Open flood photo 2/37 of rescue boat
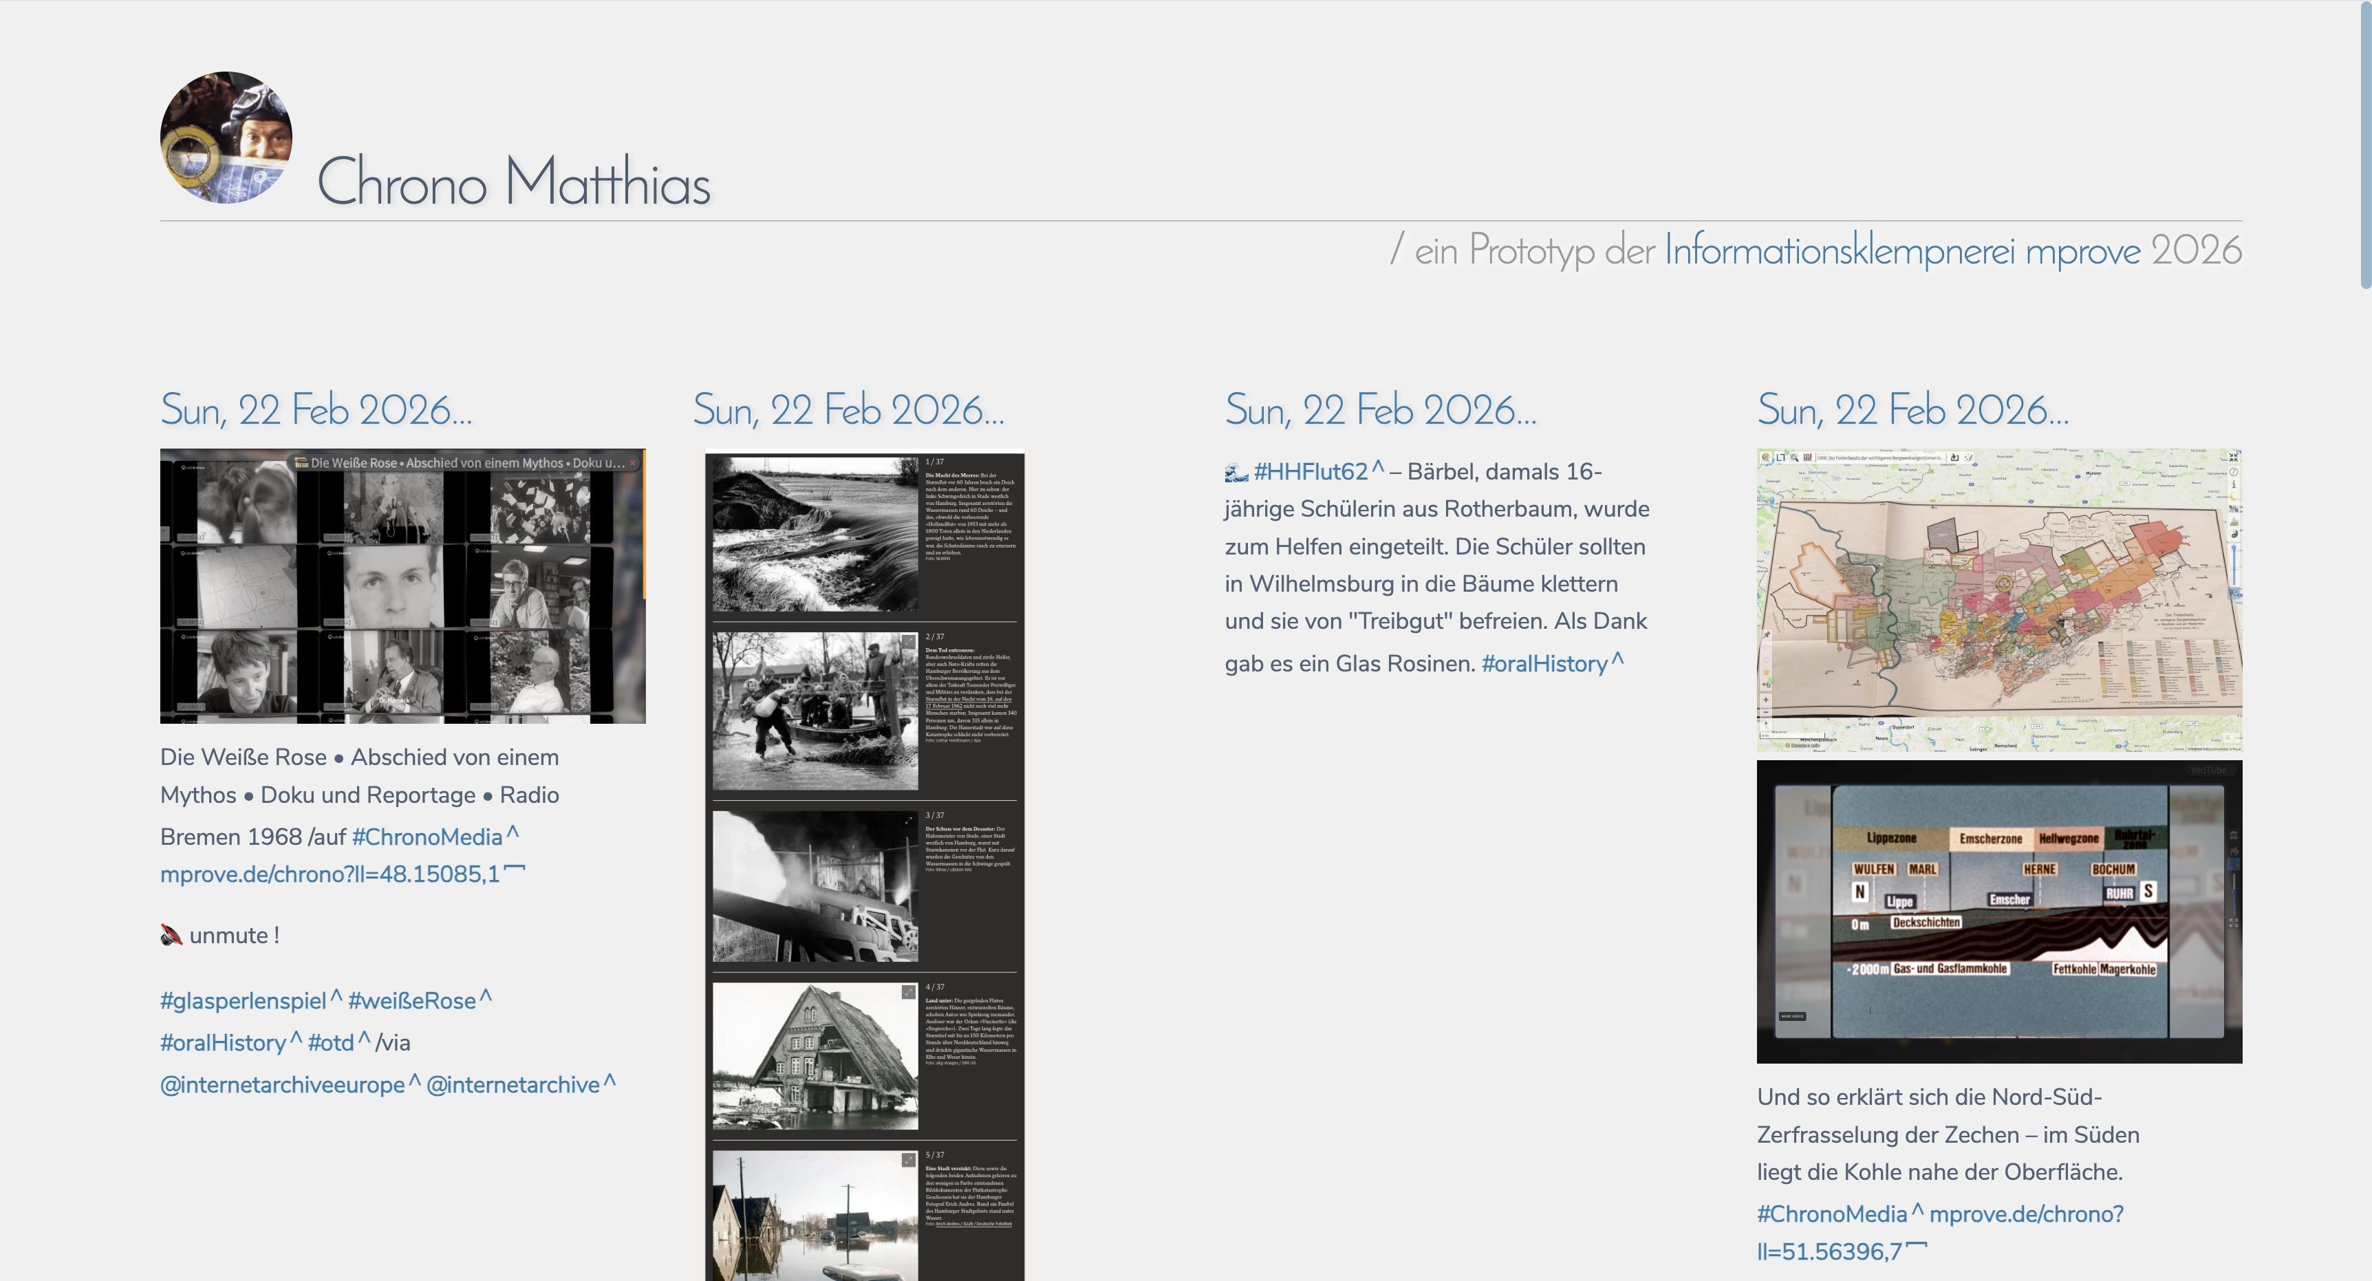Viewport: 2372px width, 1281px height. click(x=815, y=711)
